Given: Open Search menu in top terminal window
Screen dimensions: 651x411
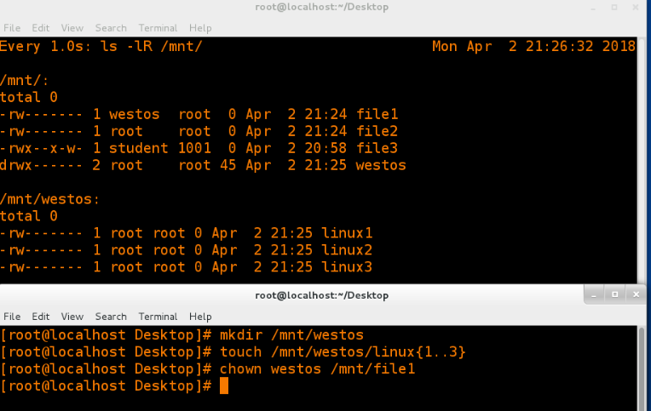Looking at the screenshot, I should (111, 28).
